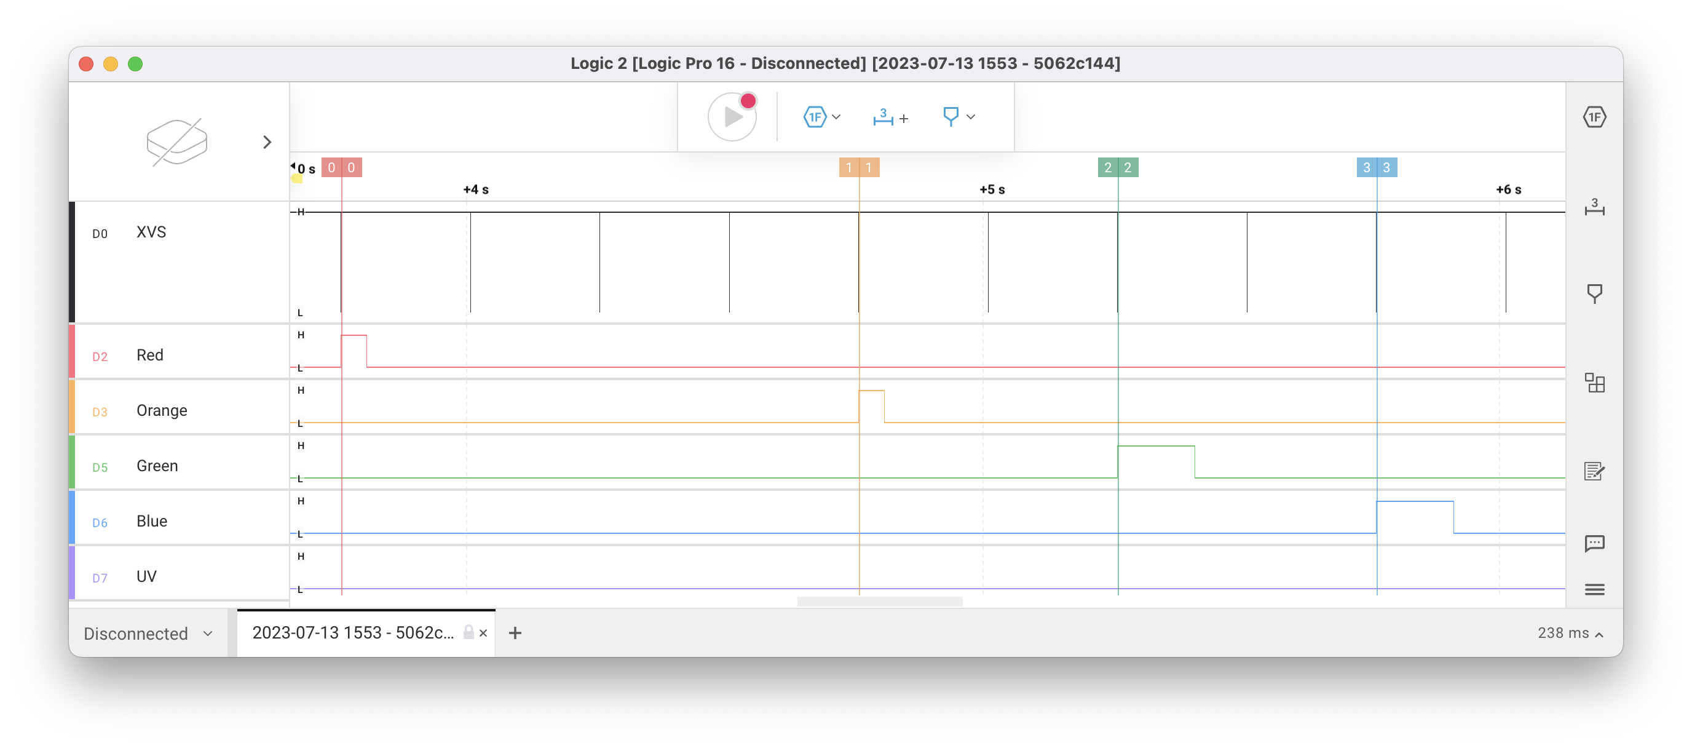Start capture with the play button
Viewport: 1692px width, 748px height.
click(x=732, y=117)
